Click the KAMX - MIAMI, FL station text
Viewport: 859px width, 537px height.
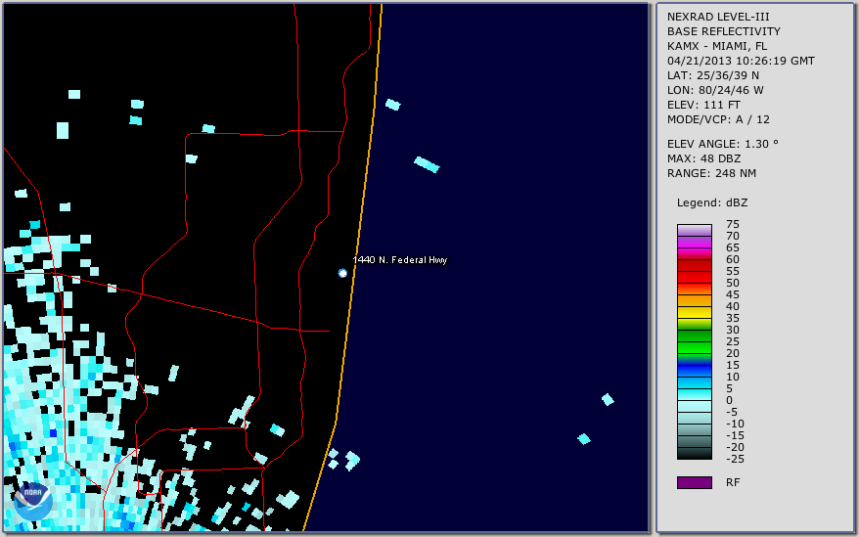click(x=717, y=46)
